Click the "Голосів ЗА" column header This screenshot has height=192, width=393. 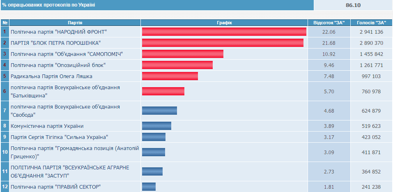(x=372, y=23)
